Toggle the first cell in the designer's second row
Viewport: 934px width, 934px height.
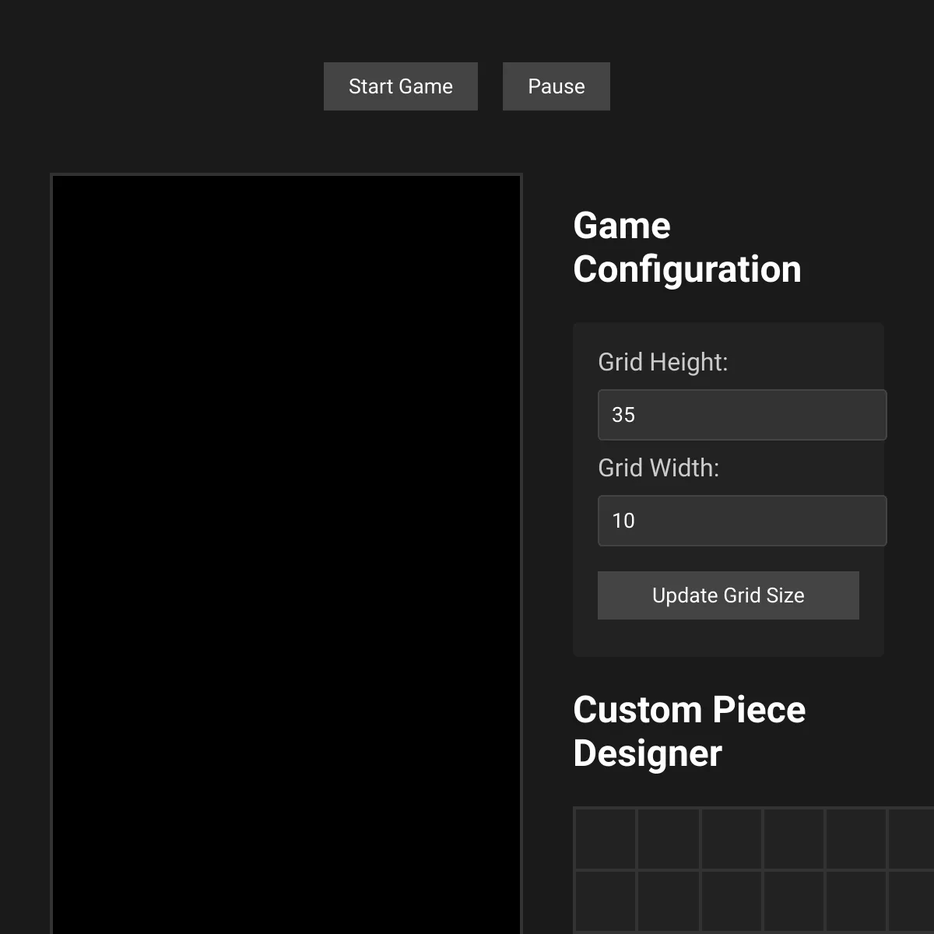click(606, 901)
